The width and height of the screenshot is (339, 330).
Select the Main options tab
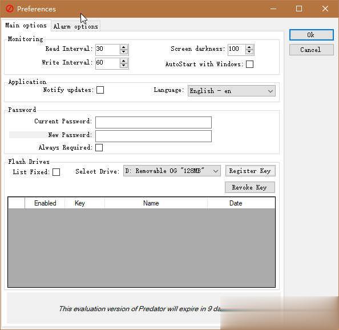(x=26, y=25)
